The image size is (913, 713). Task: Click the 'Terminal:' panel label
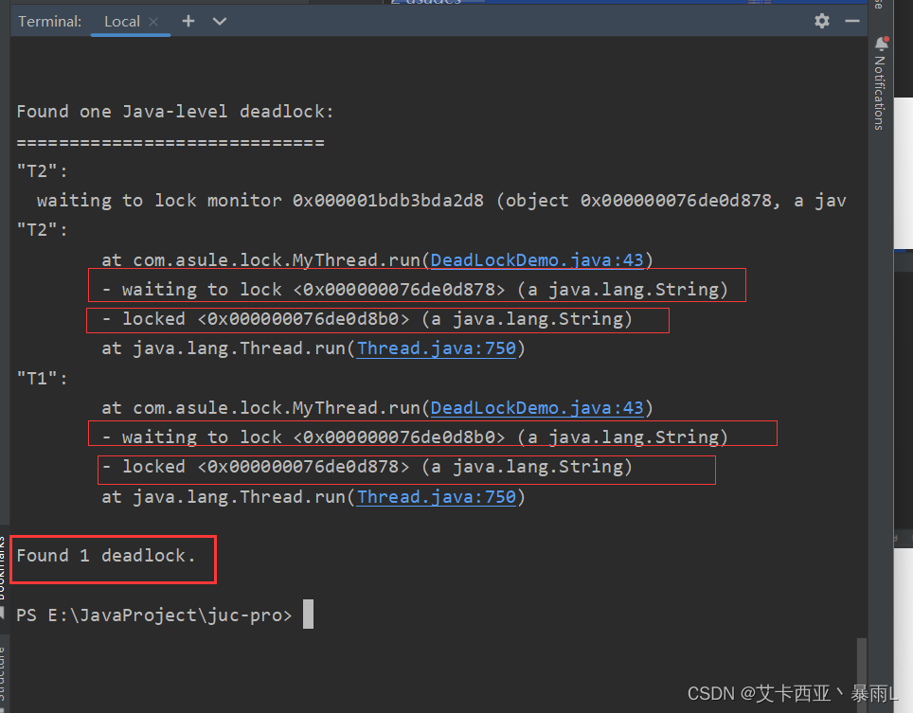pyautogui.click(x=50, y=22)
